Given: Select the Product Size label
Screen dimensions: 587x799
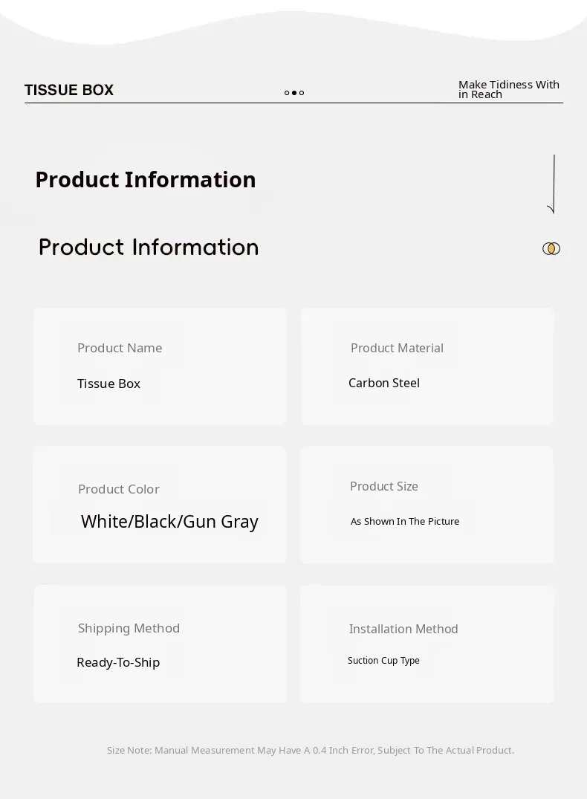Looking at the screenshot, I should [x=384, y=486].
